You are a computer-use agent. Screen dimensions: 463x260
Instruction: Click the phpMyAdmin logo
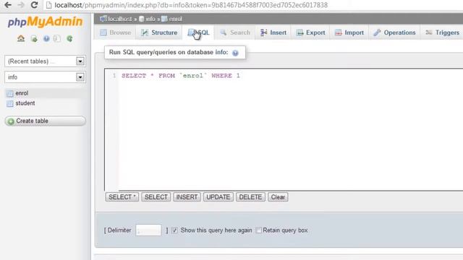[45, 22]
